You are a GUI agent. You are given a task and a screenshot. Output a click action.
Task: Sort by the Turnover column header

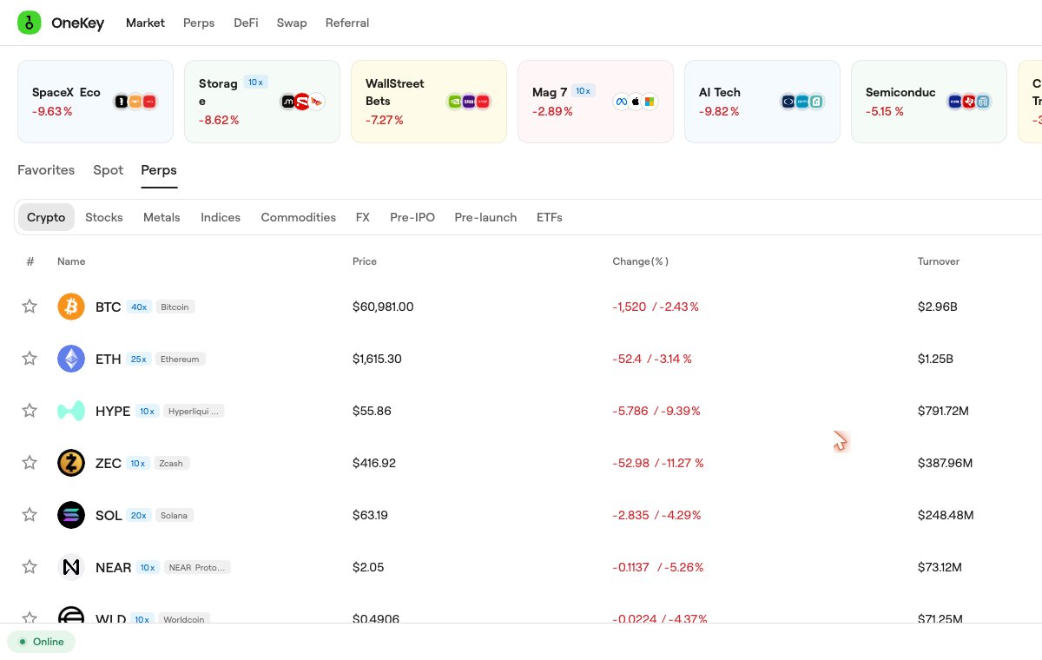[939, 261]
